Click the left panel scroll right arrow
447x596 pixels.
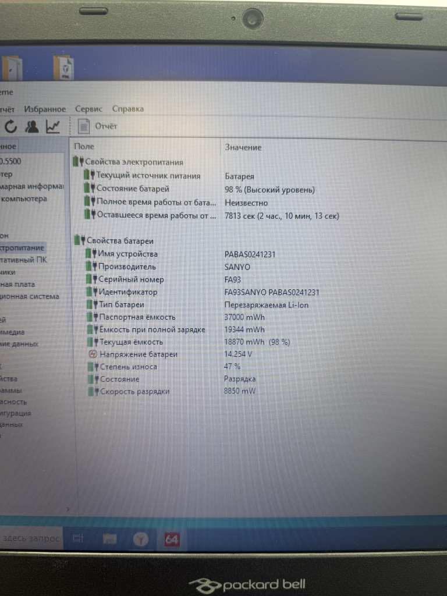click(x=69, y=509)
